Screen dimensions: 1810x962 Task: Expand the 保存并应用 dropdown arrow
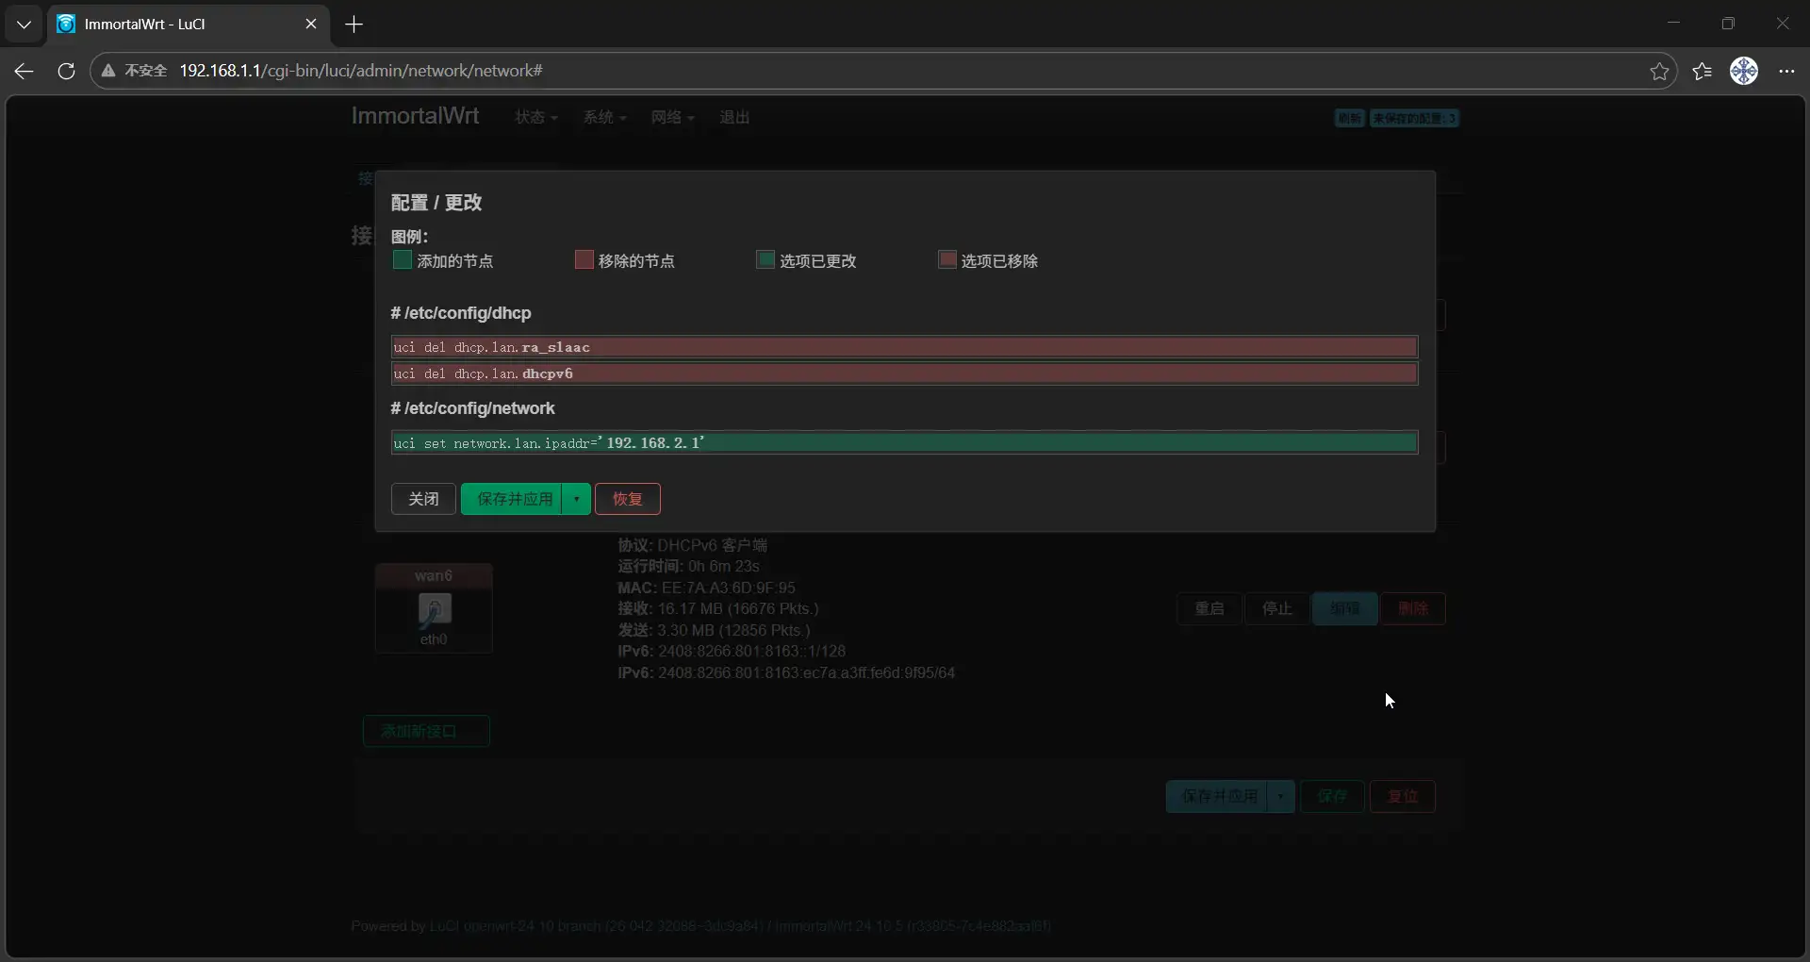point(576,499)
